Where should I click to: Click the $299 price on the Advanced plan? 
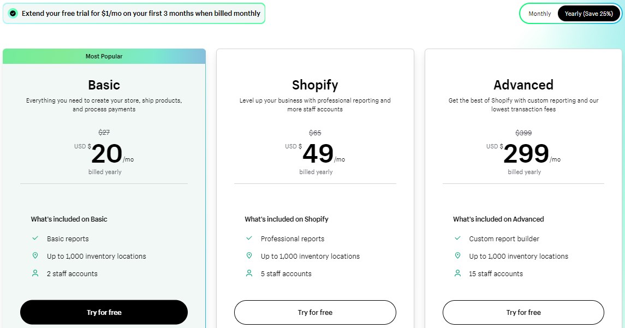point(526,154)
